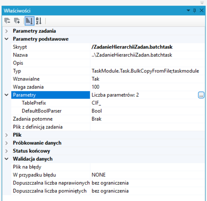
Task: Collapse all property categories icon
Action: point(7,21)
